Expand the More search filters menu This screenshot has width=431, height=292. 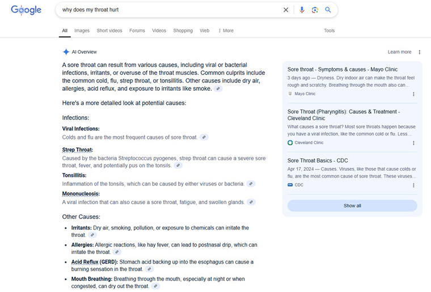pos(226,31)
